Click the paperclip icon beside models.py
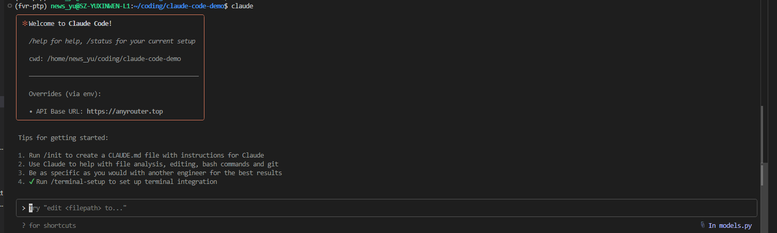 tap(703, 225)
